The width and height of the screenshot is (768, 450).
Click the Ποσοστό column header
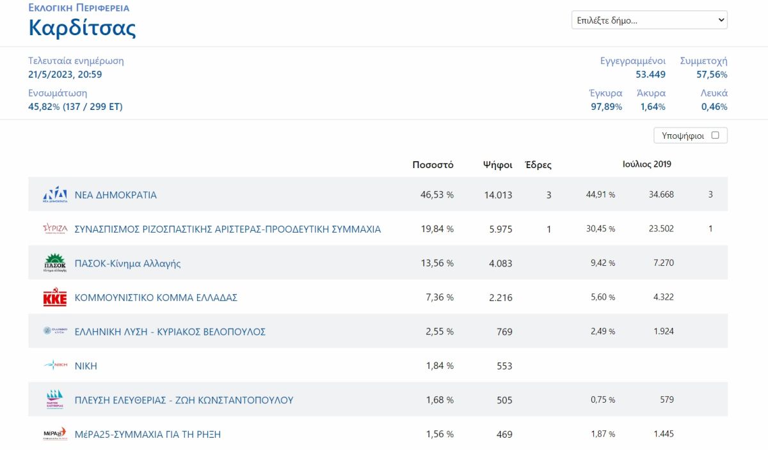[433, 165]
